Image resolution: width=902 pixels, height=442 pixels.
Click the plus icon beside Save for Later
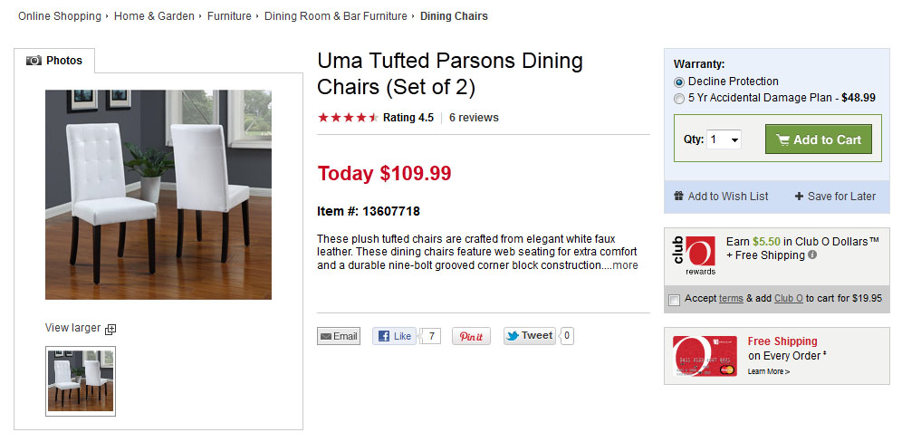point(799,197)
